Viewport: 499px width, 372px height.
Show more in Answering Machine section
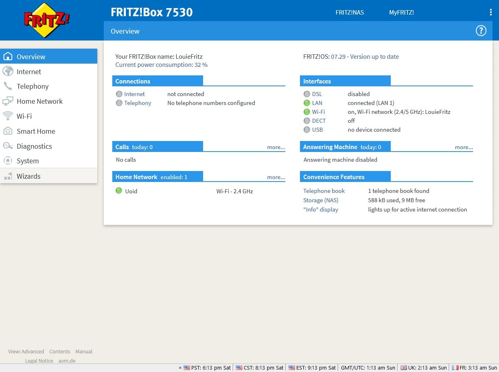463,148
